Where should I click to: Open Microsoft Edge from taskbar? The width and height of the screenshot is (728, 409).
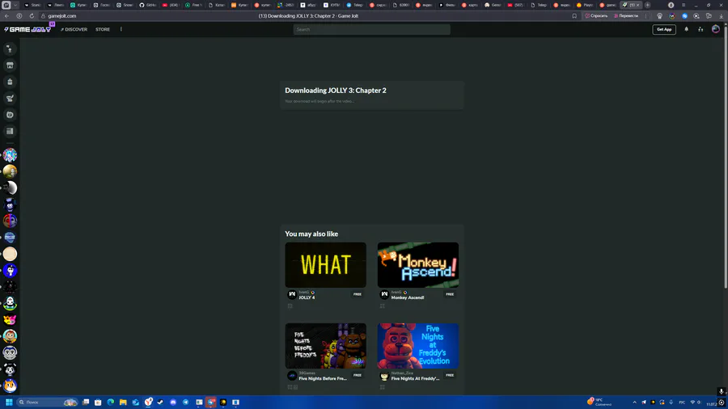point(111,402)
